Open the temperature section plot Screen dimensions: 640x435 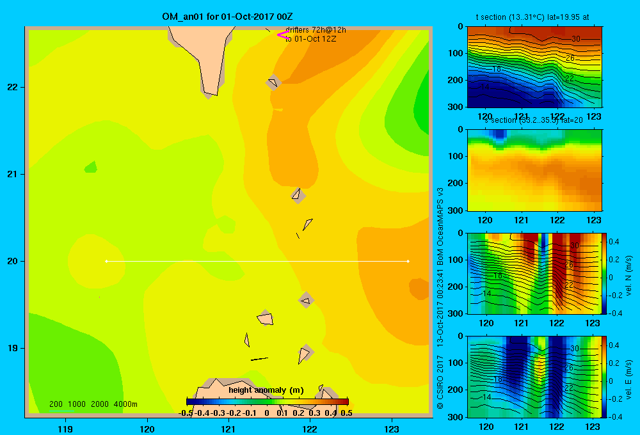[x=534, y=67]
